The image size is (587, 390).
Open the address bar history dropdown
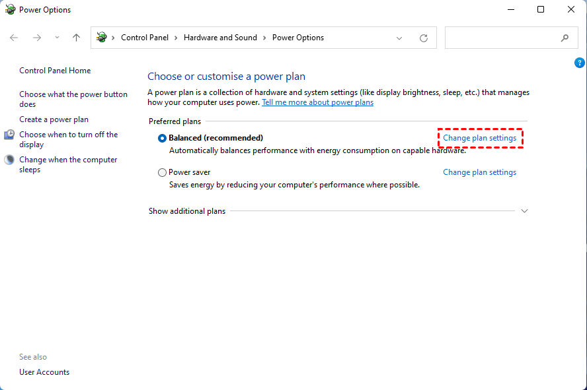(399, 38)
